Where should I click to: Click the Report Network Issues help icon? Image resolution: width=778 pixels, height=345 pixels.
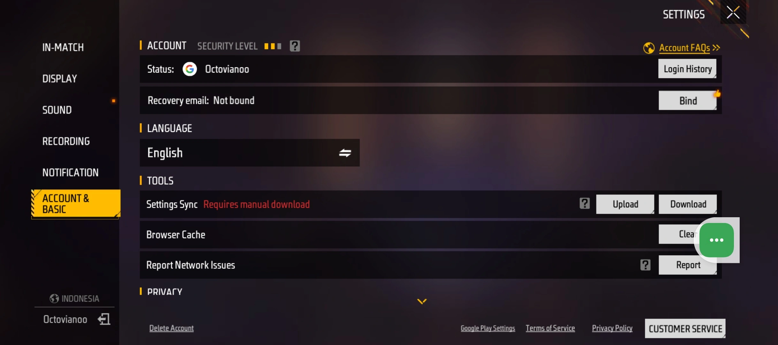645,265
